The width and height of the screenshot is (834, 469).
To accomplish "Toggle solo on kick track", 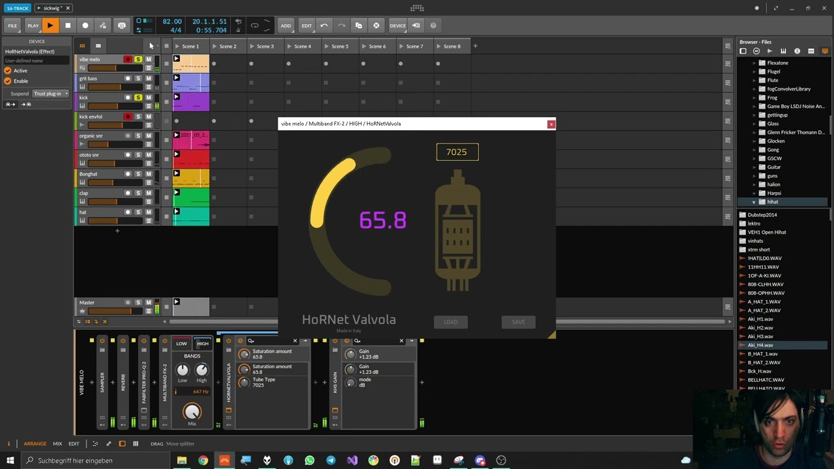I will 138,98.
